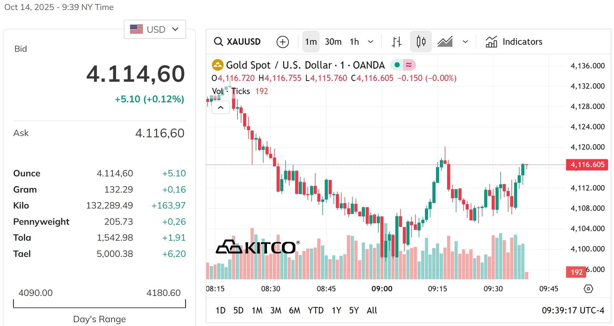Click the gold spot symbol logo
The width and height of the screenshot is (614, 326).
tap(217, 65)
